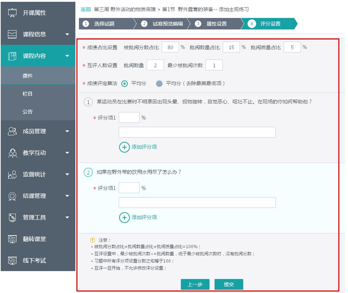This screenshot has height=293, width=348.
Task: Go back with the 上一步 button
Action: pyautogui.click(x=195, y=284)
